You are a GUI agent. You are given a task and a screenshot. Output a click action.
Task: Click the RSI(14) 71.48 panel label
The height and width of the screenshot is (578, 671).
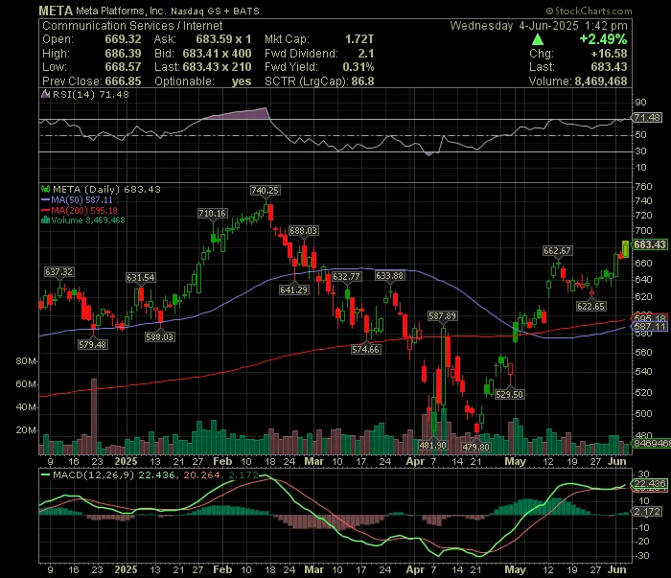[x=90, y=94]
